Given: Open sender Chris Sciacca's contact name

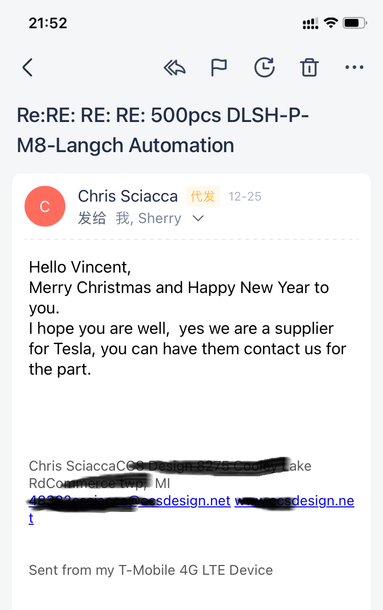Looking at the screenshot, I should [128, 196].
